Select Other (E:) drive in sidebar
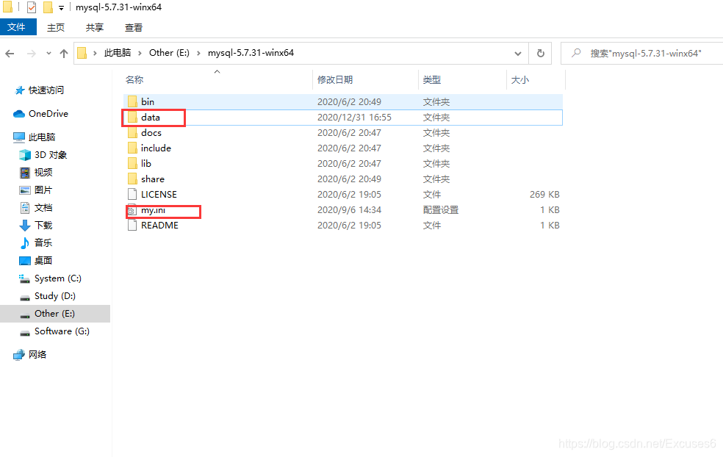 (55, 314)
